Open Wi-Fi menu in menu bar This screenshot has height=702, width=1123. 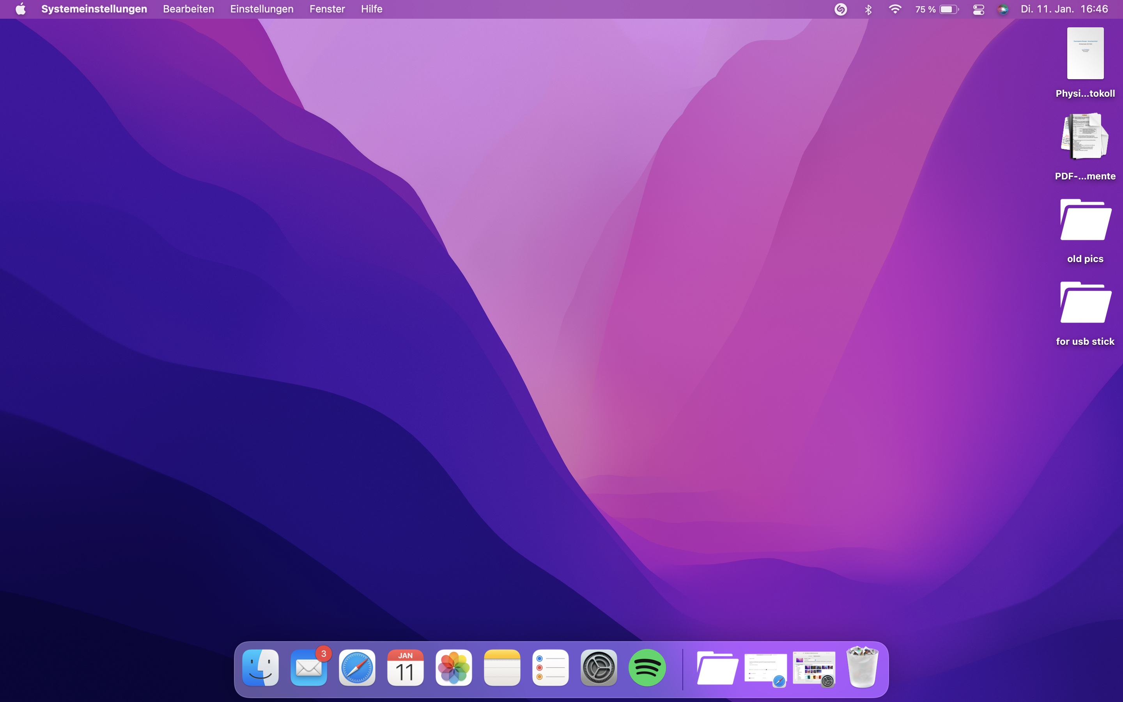[x=895, y=9]
